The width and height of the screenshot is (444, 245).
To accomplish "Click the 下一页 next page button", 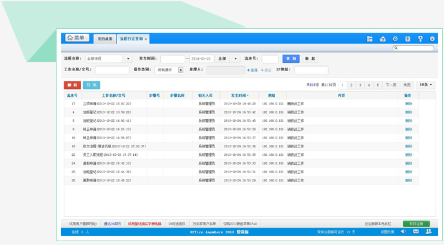I will tap(391, 85).
